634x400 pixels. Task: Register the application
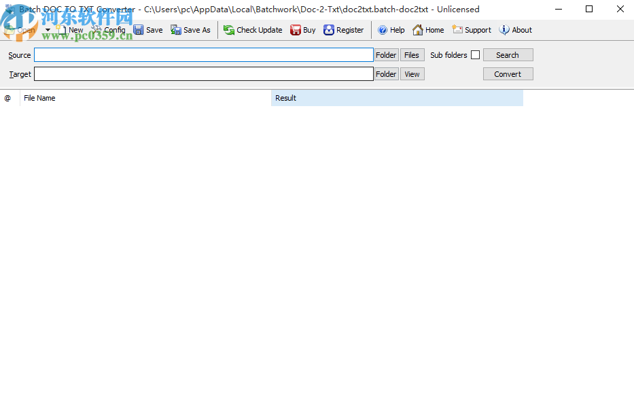tap(345, 30)
